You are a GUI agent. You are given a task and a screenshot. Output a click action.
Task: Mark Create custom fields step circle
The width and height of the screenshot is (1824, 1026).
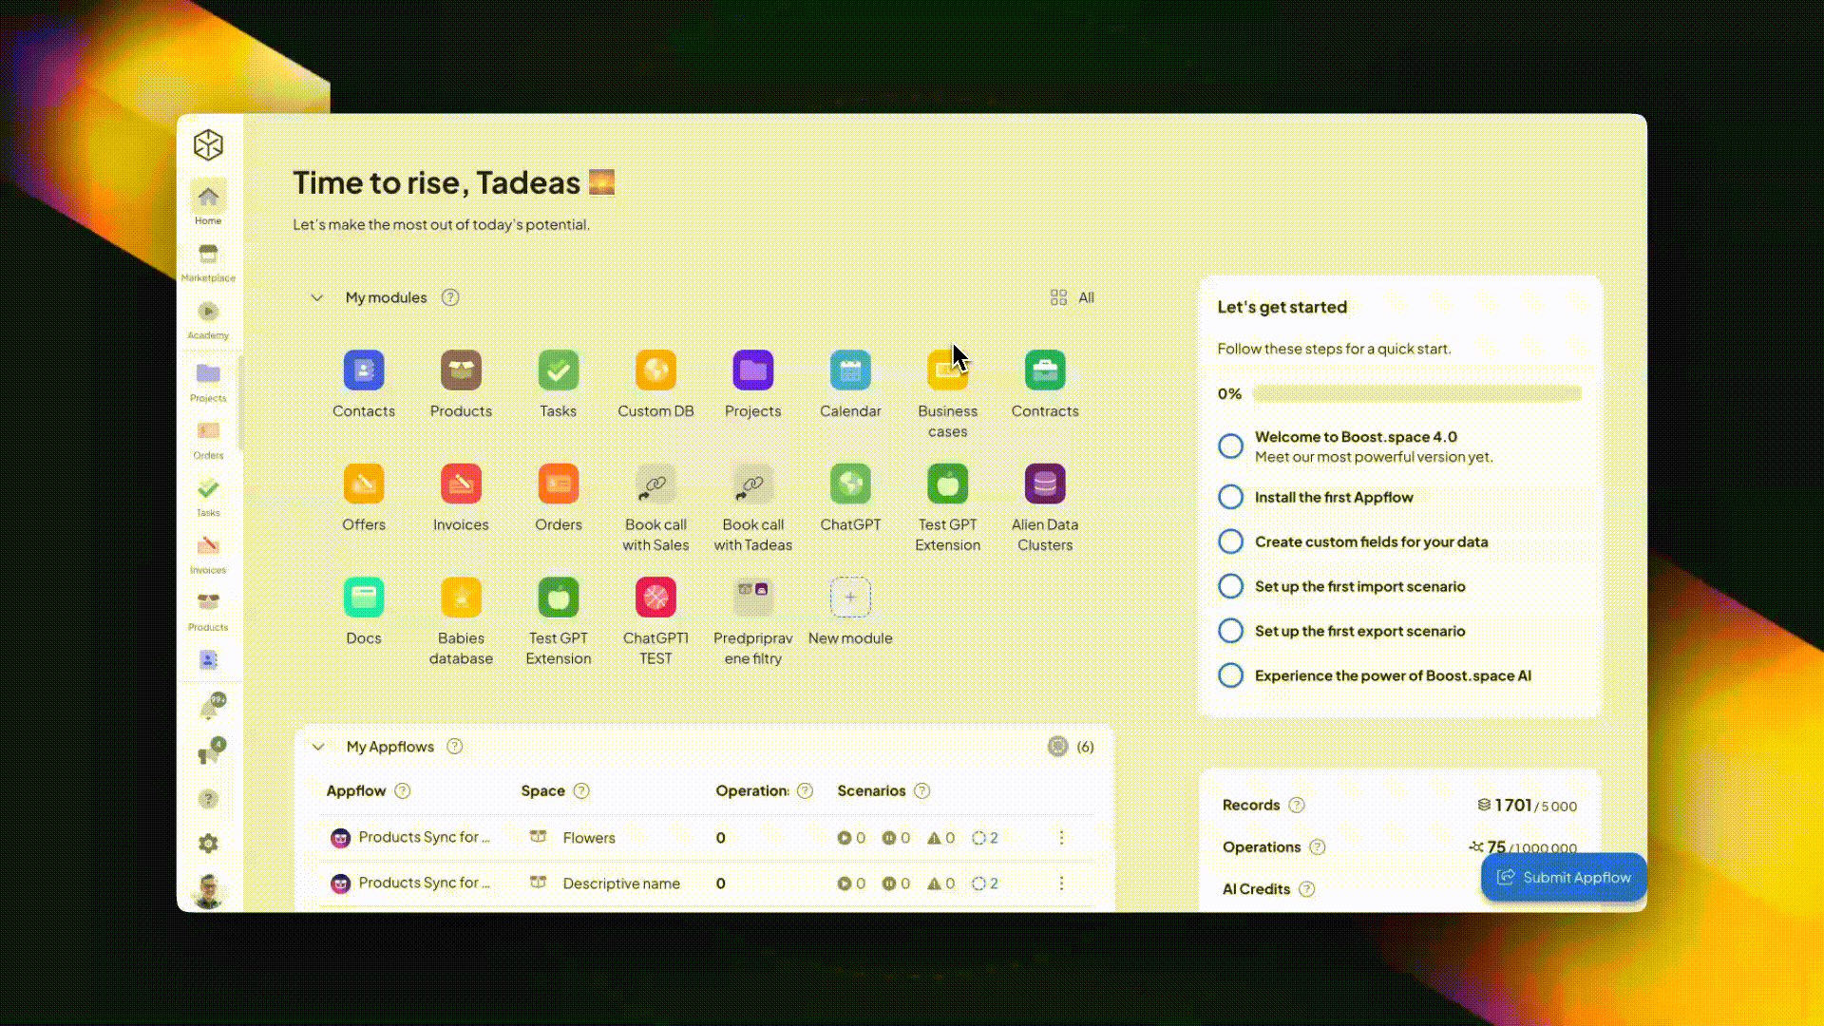1230,541
